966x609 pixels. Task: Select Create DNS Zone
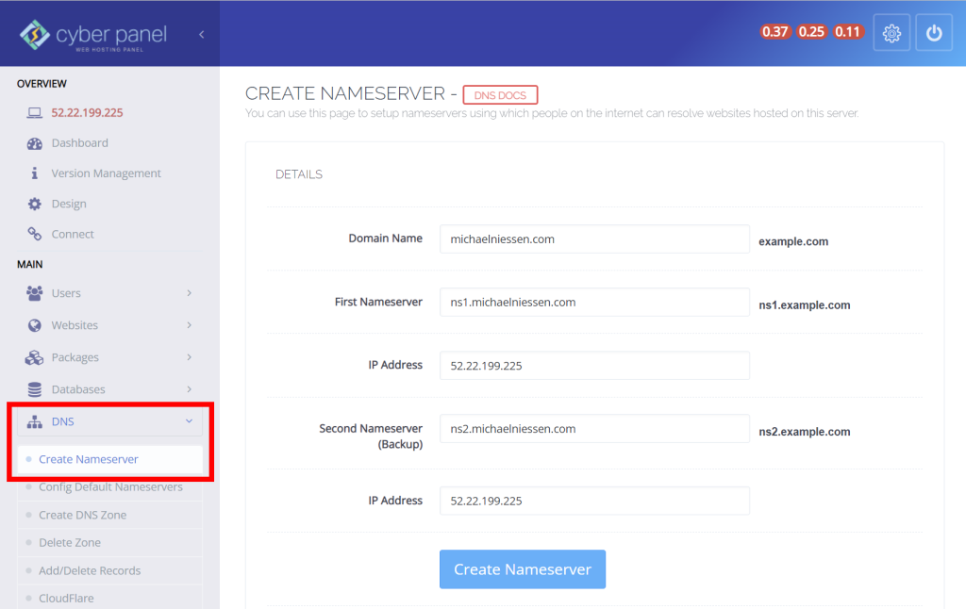pyautogui.click(x=83, y=515)
